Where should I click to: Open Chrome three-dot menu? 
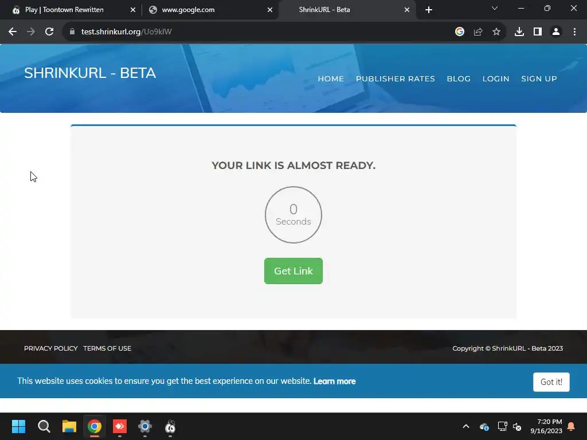(574, 32)
